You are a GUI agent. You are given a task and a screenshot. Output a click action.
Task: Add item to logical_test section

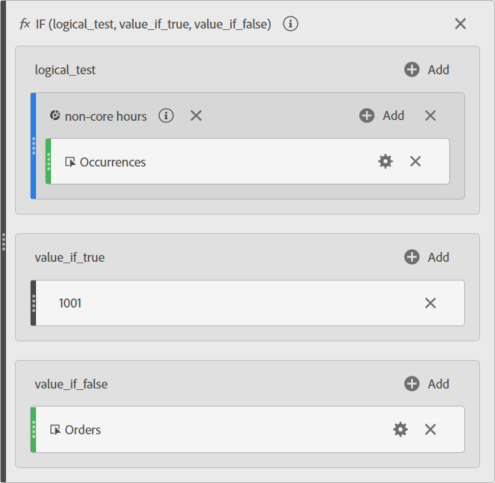(x=427, y=70)
